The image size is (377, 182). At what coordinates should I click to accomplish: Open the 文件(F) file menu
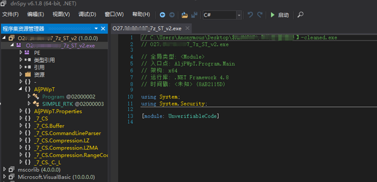10,14
